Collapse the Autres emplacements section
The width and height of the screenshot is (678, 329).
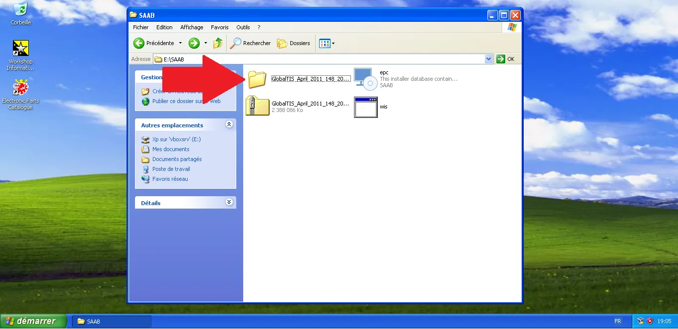[x=229, y=124]
